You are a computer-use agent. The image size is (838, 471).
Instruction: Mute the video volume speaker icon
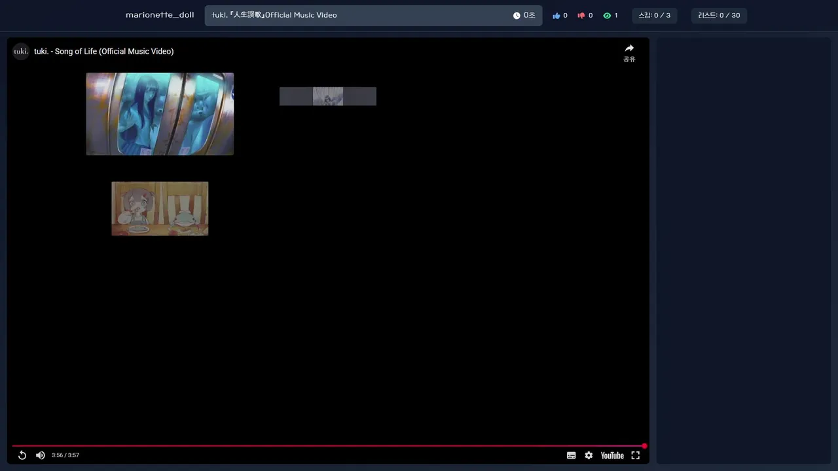tap(41, 455)
